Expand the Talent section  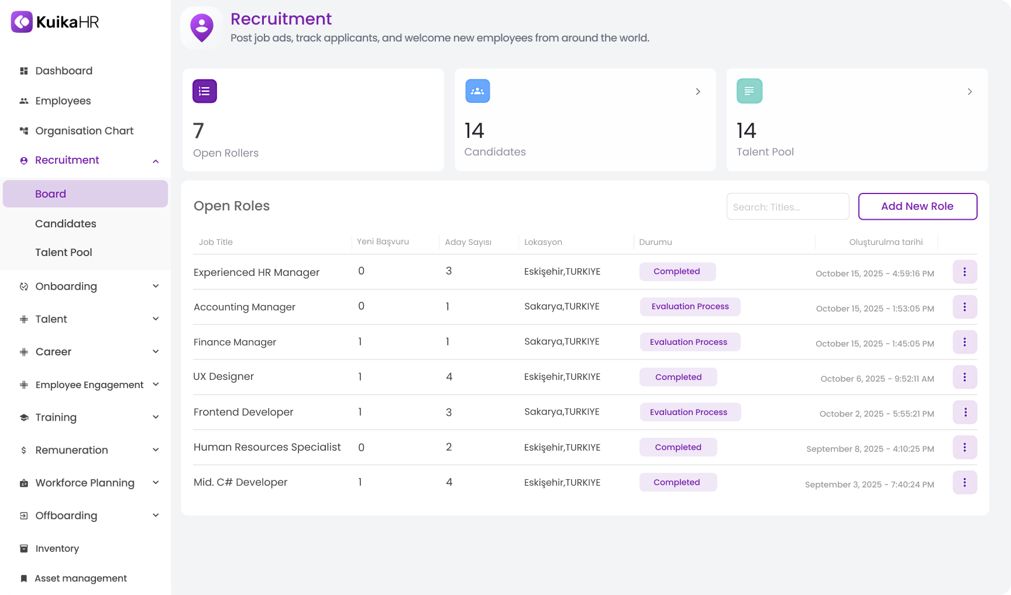(x=156, y=319)
